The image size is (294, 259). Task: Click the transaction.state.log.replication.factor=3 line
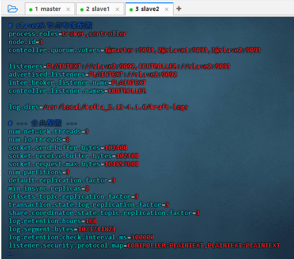click(x=89, y=205)
